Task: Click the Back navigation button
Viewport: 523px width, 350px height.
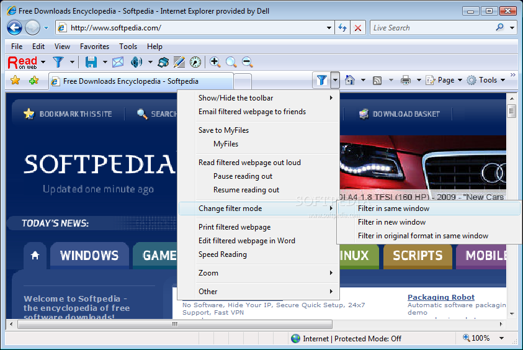Action: coord(14,28)
